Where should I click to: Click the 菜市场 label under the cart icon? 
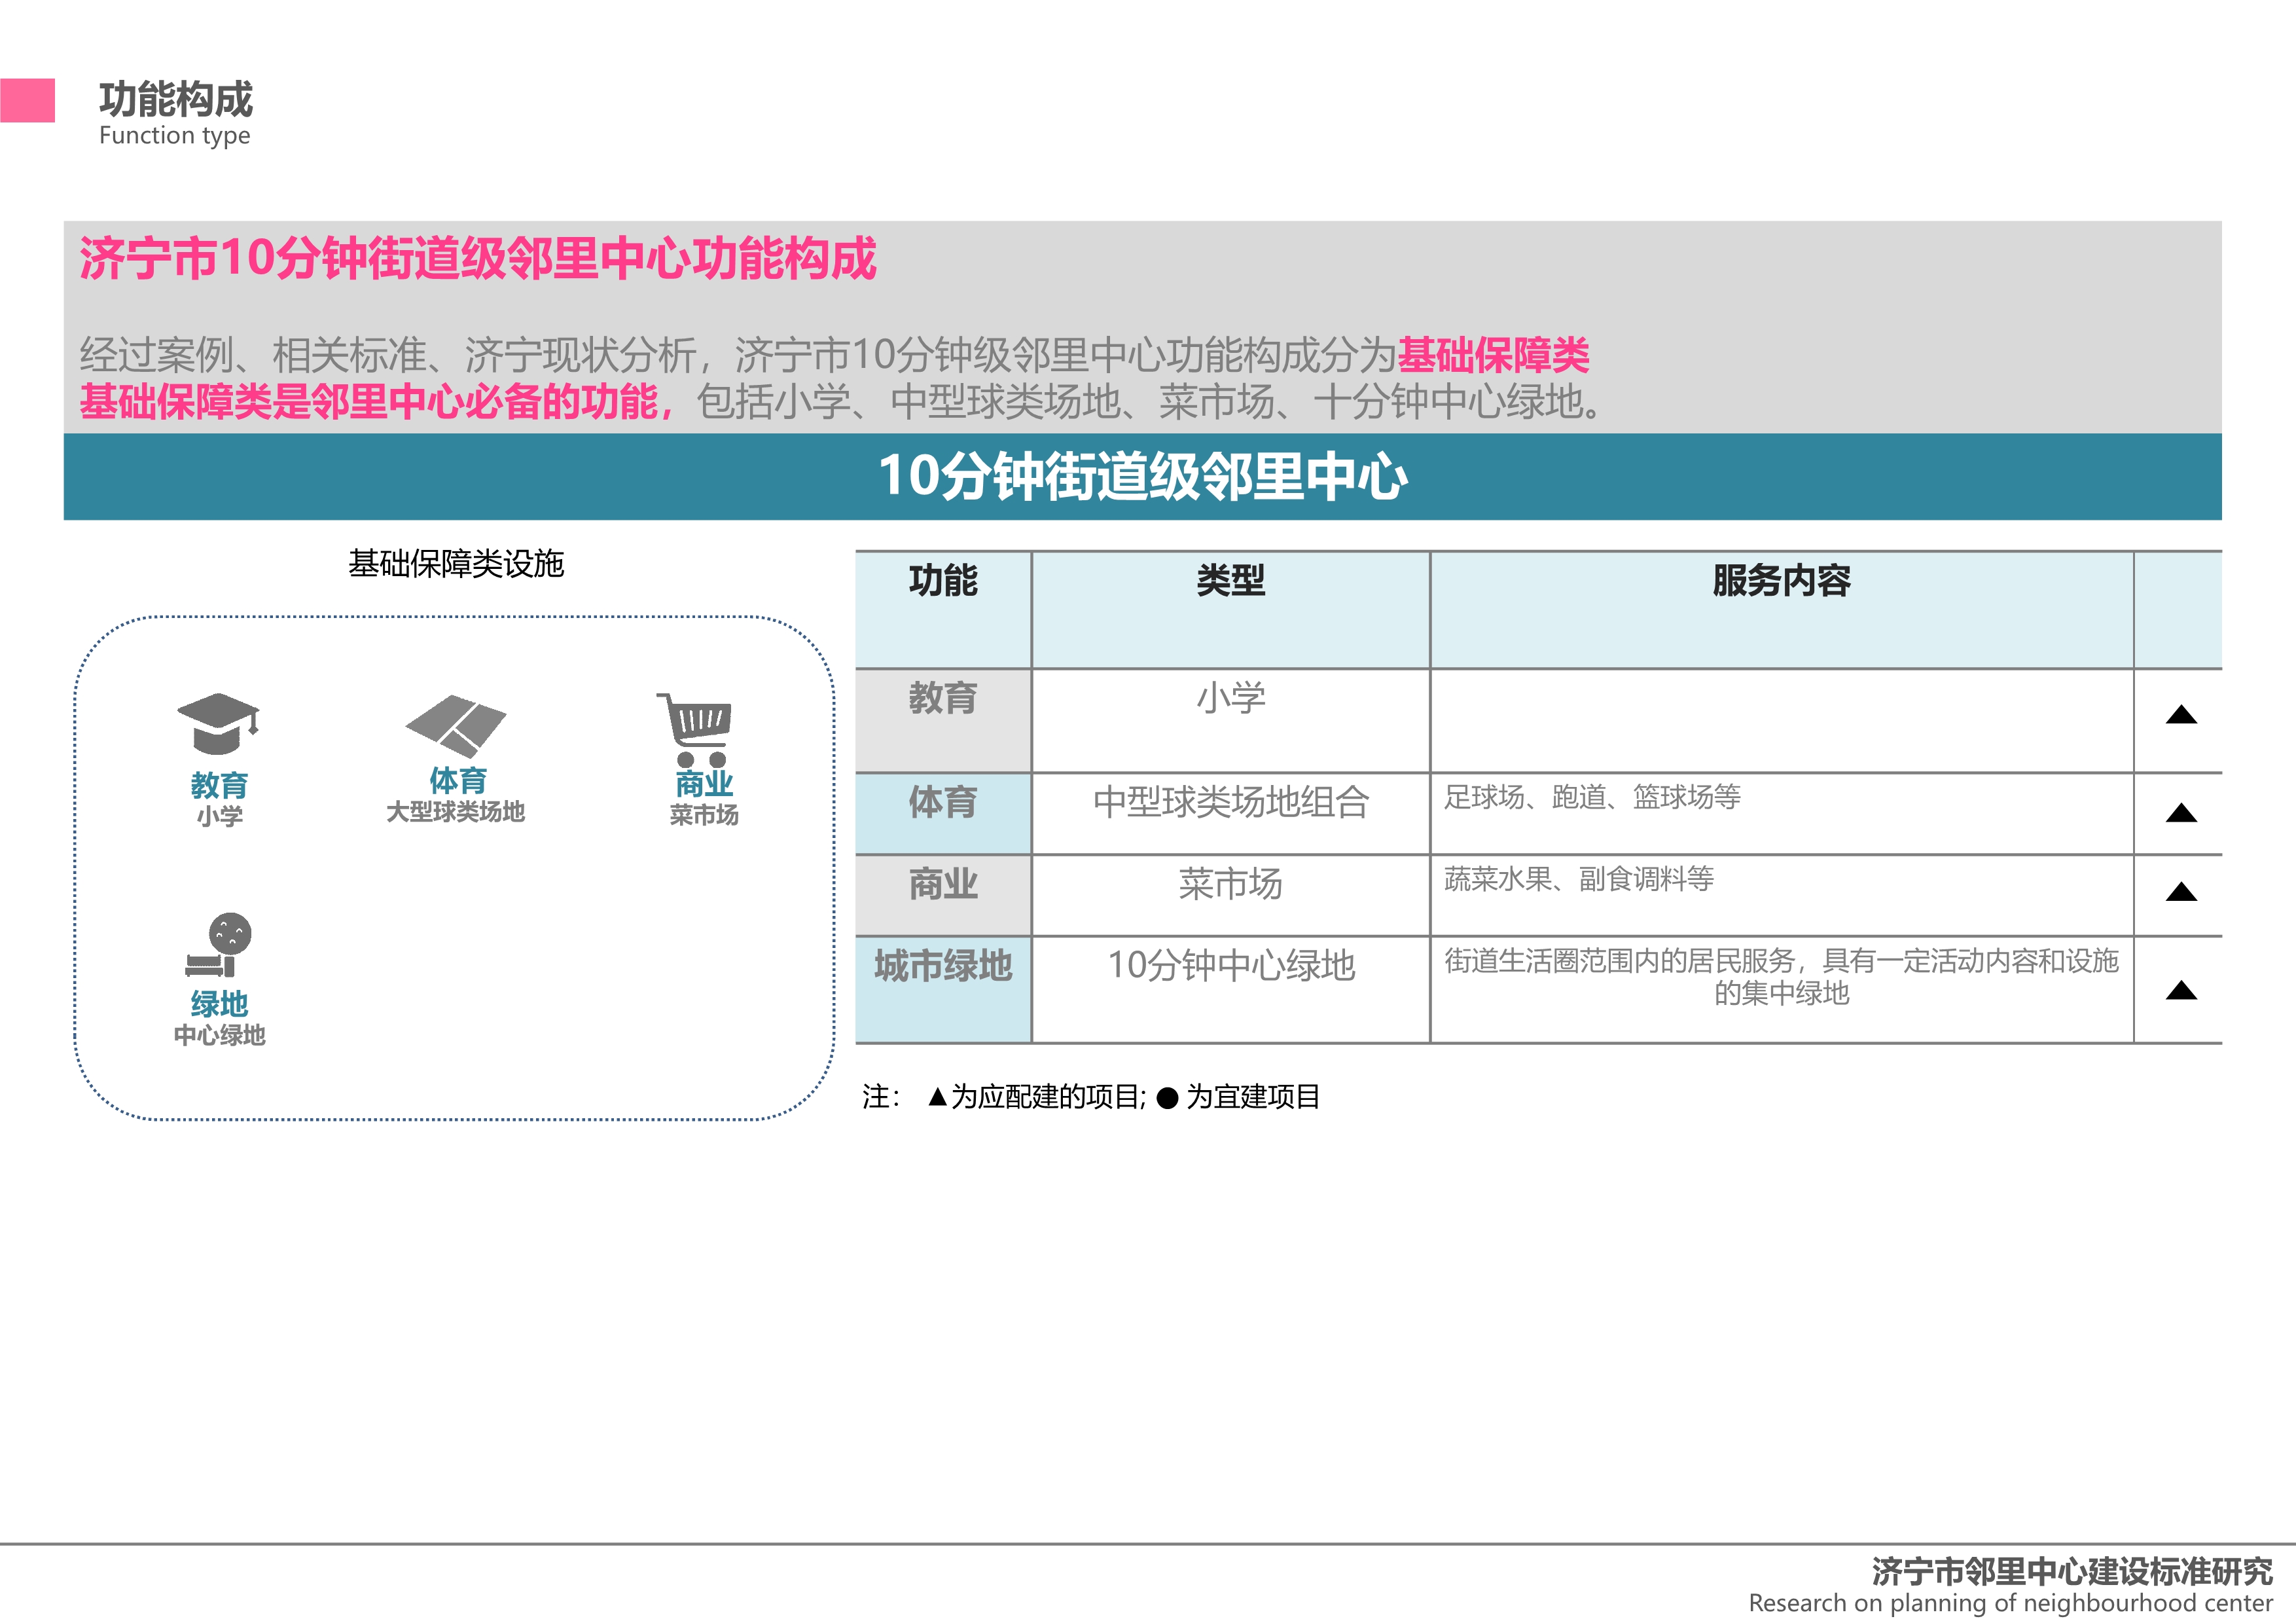(x=704, y=815)
